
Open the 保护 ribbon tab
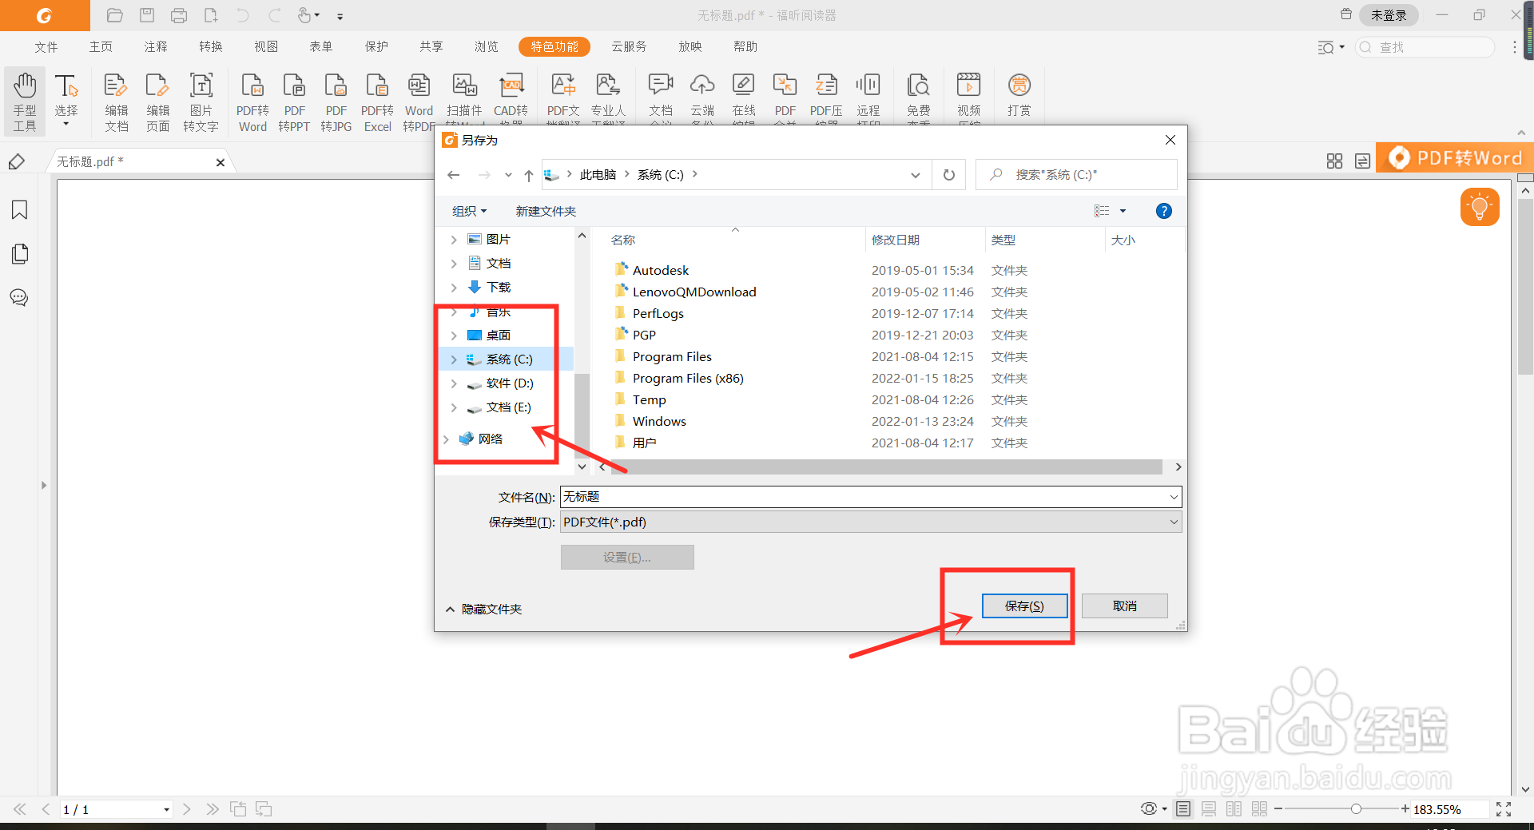coord(376,46)
